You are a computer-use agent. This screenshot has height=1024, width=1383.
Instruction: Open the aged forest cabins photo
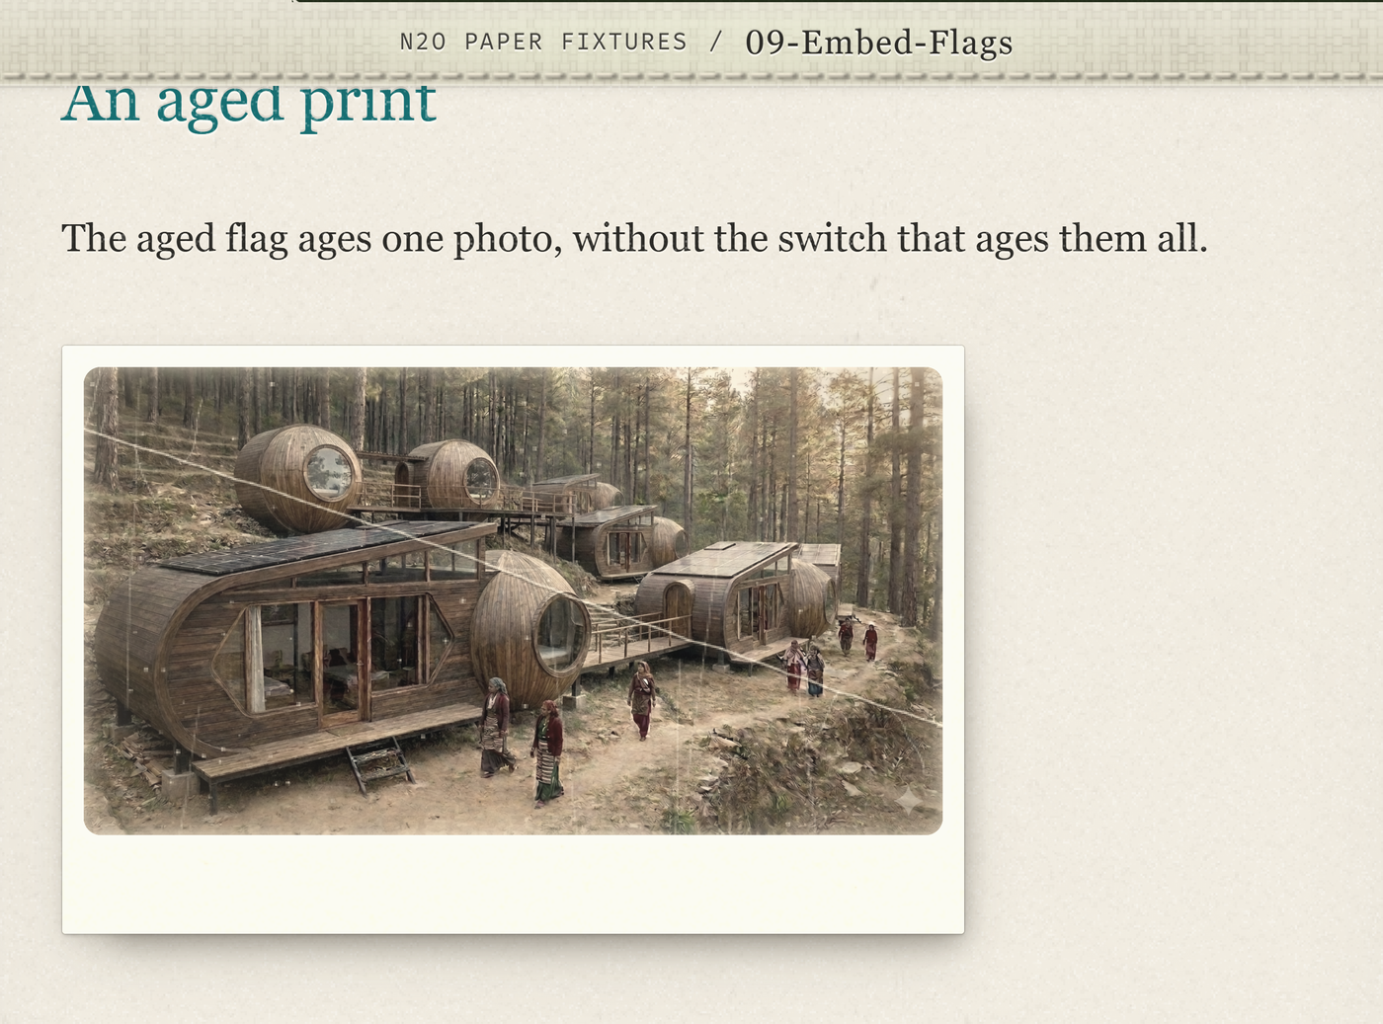[x=513, y=600]
